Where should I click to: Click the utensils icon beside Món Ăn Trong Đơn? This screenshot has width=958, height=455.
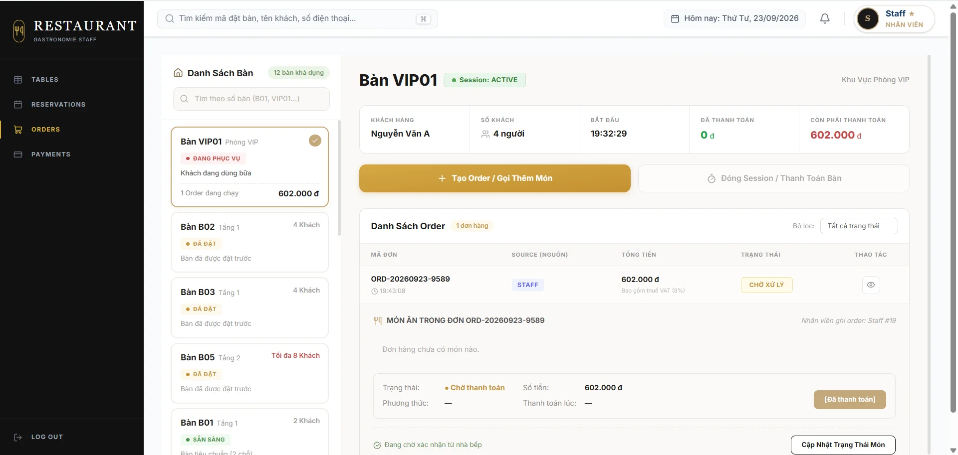point(378,320)
